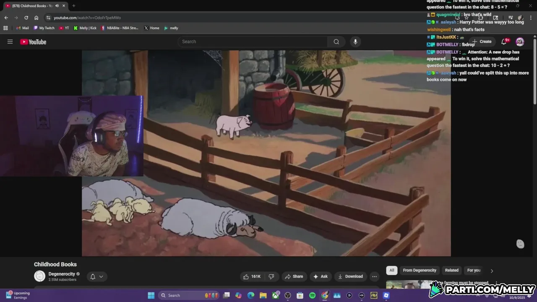Open the melly bookmark
Image resolution: width=537 pixels, height=302 pixels.
(171, 28)
